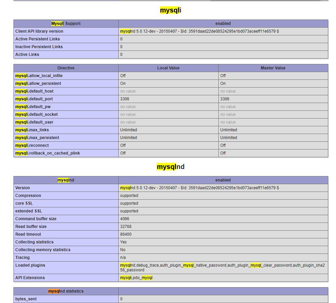Click the Collecting statistics value Yes

tap(123, 242)
